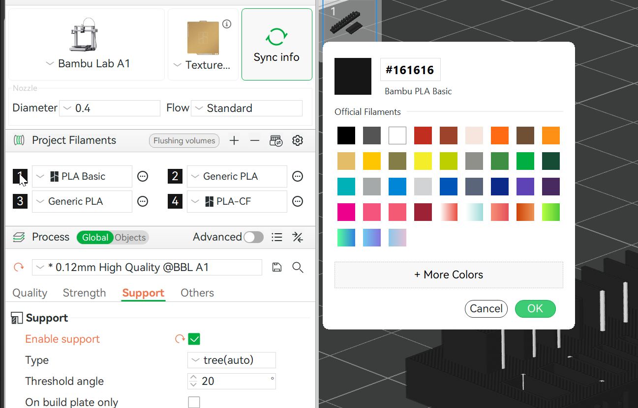Remove a filament with the minus icon

(x=254, y=141)
